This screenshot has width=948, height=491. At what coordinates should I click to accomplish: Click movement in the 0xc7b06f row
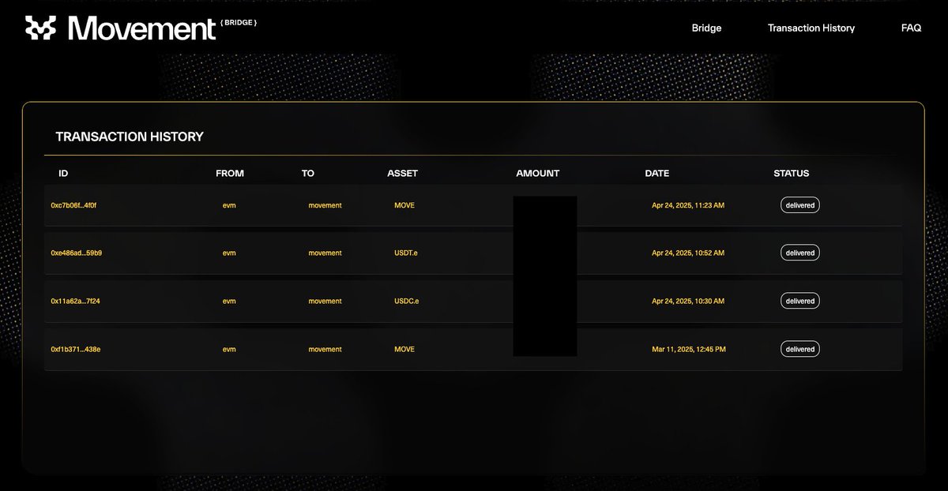pyautogui.click(x=325, y=205)
